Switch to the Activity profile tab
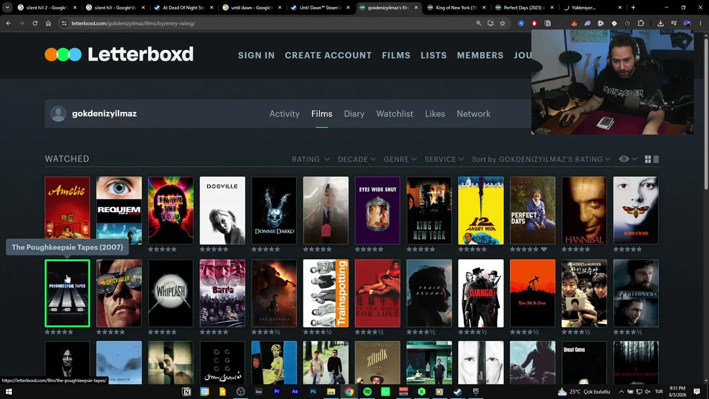The height and width of the screenshot is (399, 709). coord(284,114)
